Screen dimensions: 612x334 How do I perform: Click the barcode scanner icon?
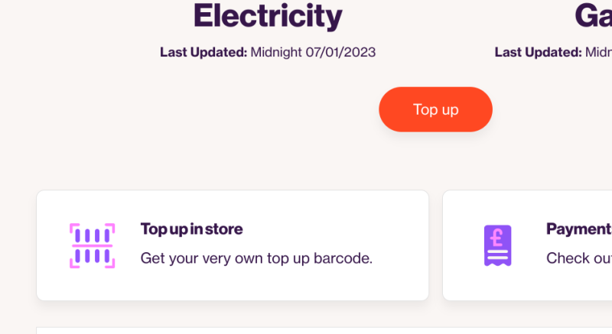click(x=93, y=245)
